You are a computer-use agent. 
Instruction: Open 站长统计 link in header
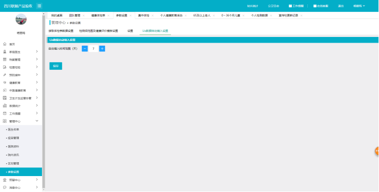coord(252,6)
